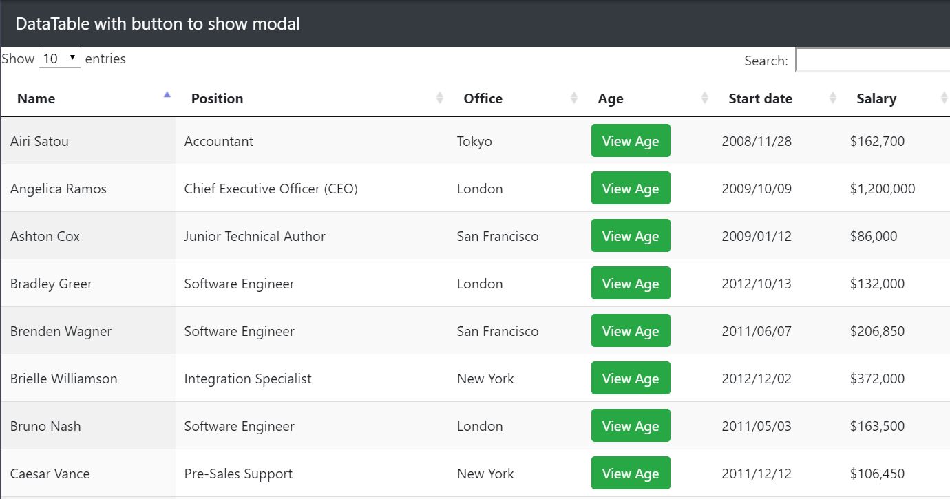View Age for Angelica Ramos
Screen dimensions: 950x499
click(x=631, y=188)
